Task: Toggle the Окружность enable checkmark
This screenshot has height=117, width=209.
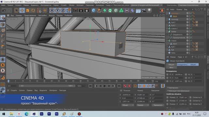Action: coord(191,35)
